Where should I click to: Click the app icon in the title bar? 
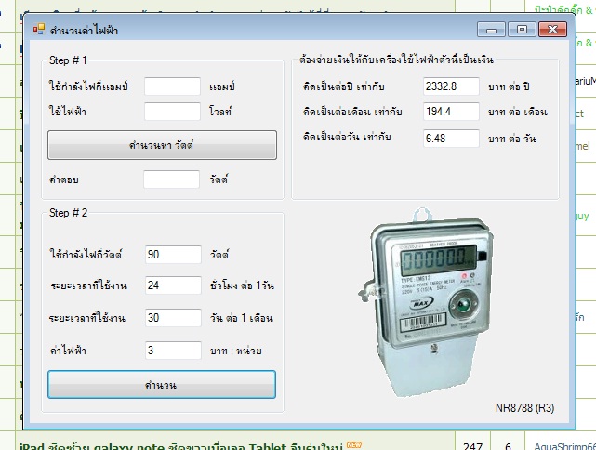(39, 29)
